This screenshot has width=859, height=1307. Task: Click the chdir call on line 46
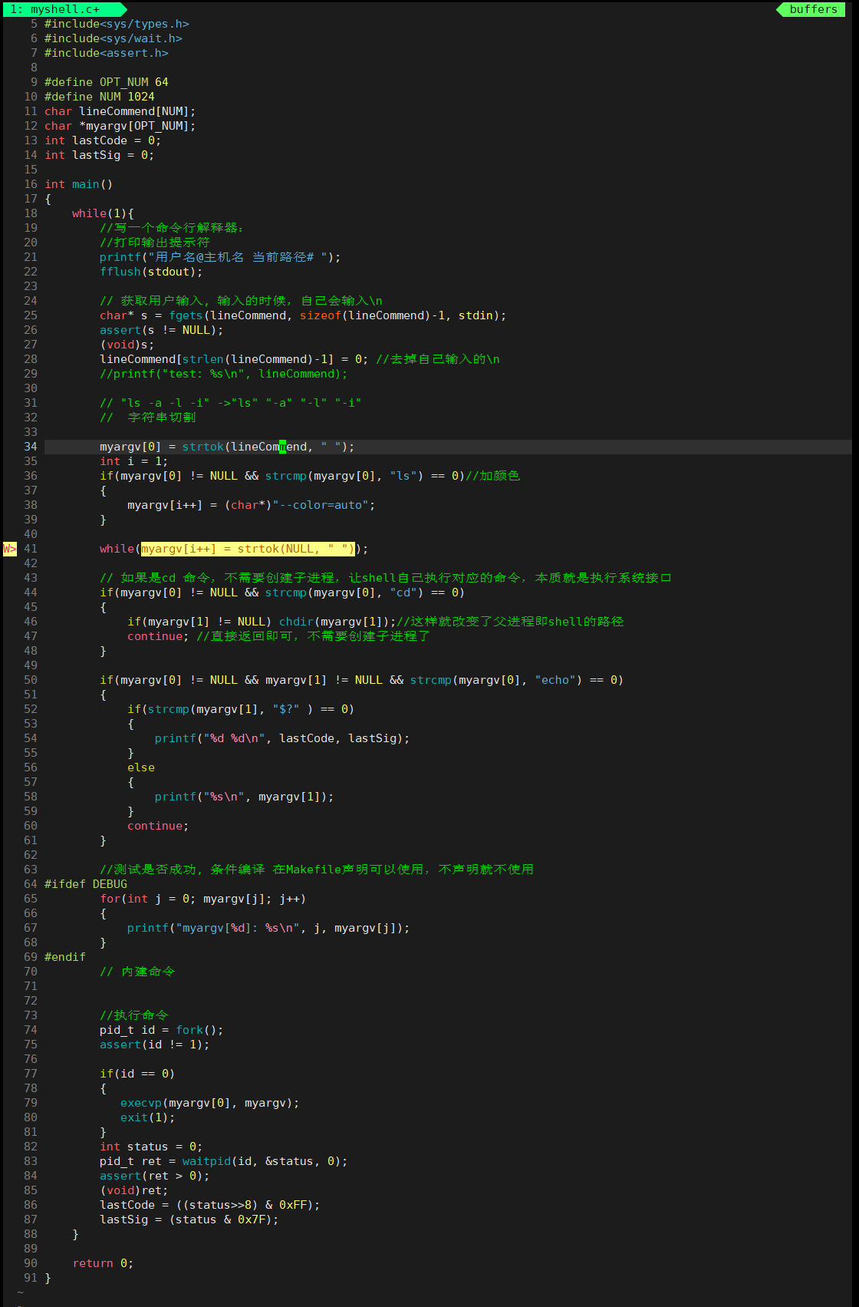(x=337, y=622)
